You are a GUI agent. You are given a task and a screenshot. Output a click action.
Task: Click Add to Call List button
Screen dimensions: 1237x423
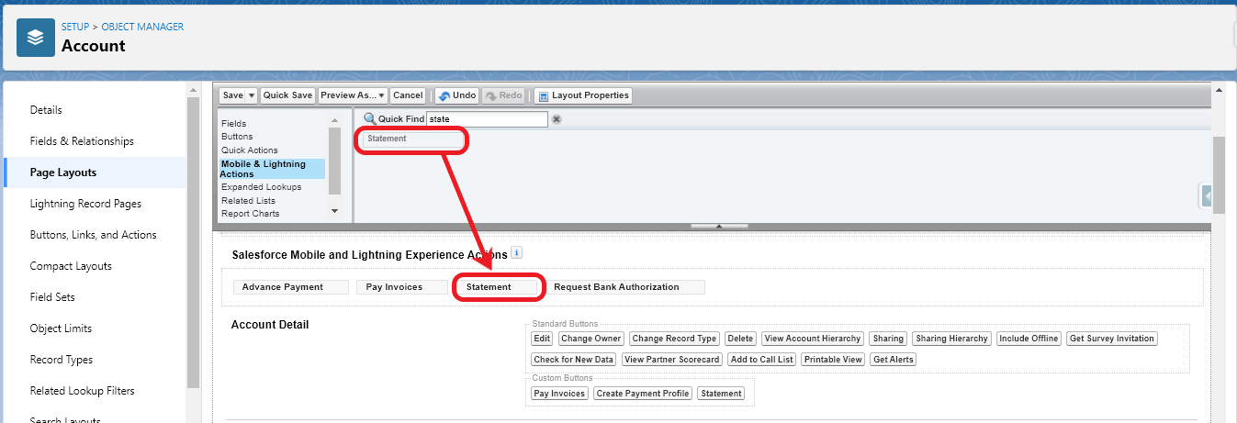761,360
